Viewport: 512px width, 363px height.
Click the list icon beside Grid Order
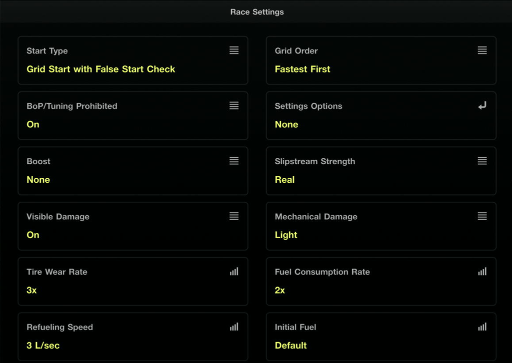pyautogui.click(x=482, y=50)
